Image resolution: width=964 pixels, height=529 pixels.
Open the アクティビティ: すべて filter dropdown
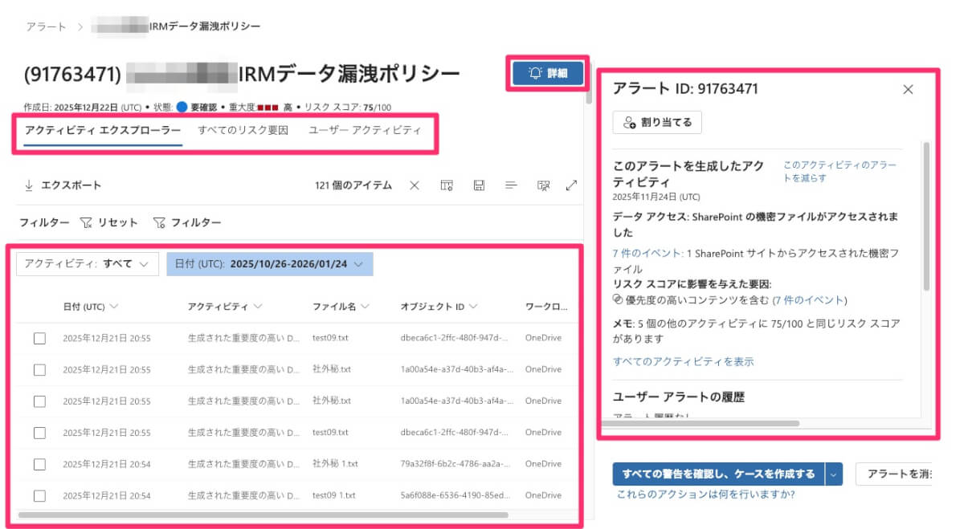coord(87,264)
